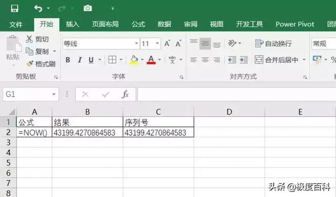Click the insert function fx icon

pos(125,94)
